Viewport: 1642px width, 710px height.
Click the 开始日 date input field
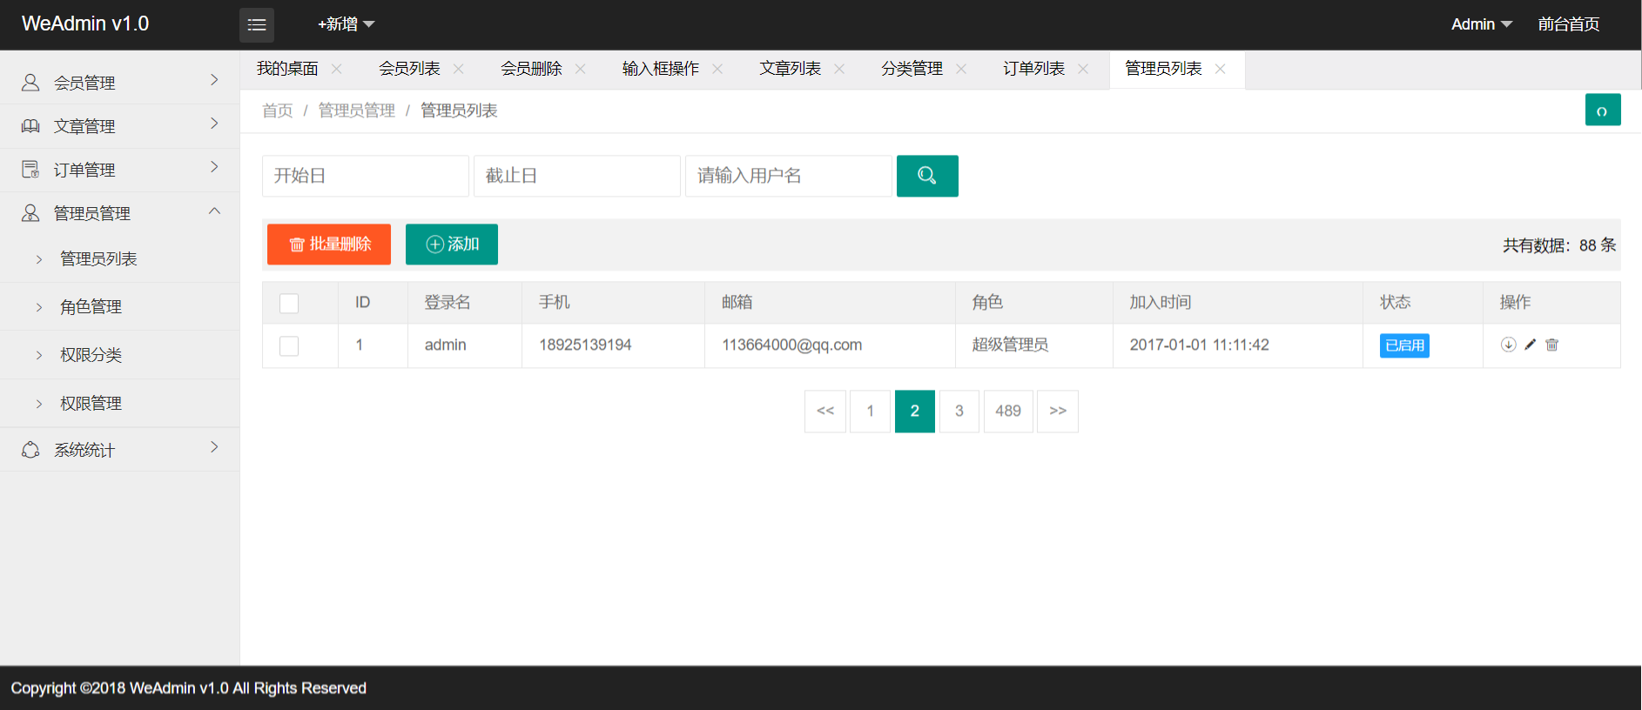pyautogui.click(x=365, y=176)
